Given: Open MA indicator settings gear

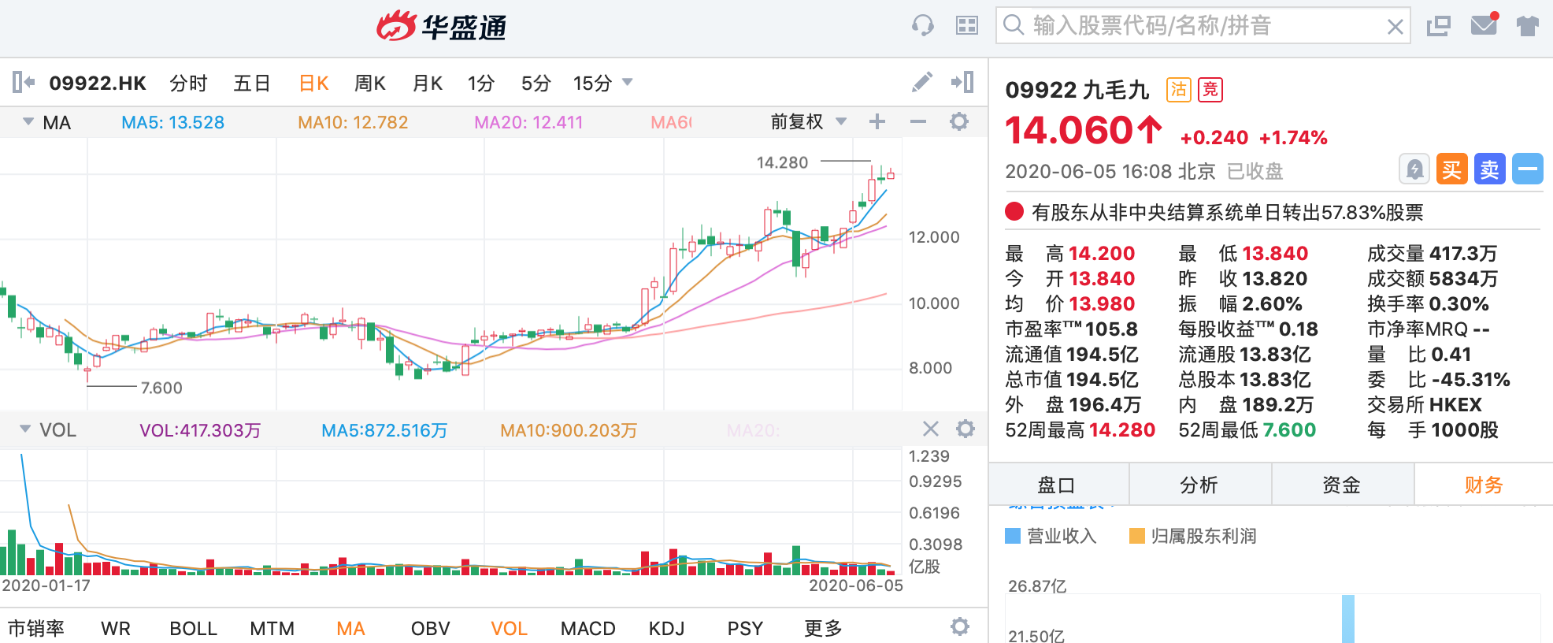Looking at the screenshot, I should click(959, 122).
